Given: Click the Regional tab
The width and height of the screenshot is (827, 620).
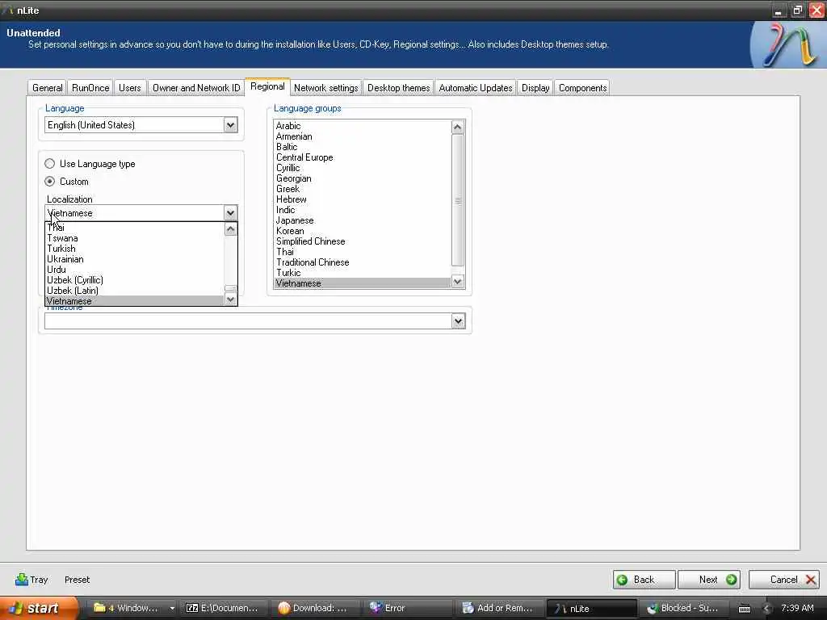Looking at the screenshot, I should click(267, 86).
